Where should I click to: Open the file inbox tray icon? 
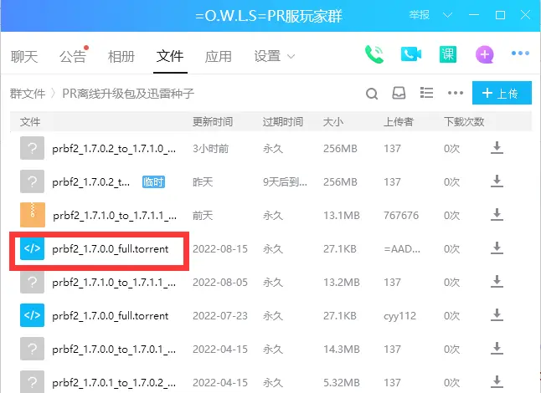pos(399,93)
